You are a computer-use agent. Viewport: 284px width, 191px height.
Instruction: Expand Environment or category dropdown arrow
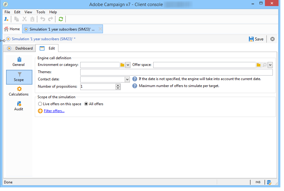tap(128, 65)
